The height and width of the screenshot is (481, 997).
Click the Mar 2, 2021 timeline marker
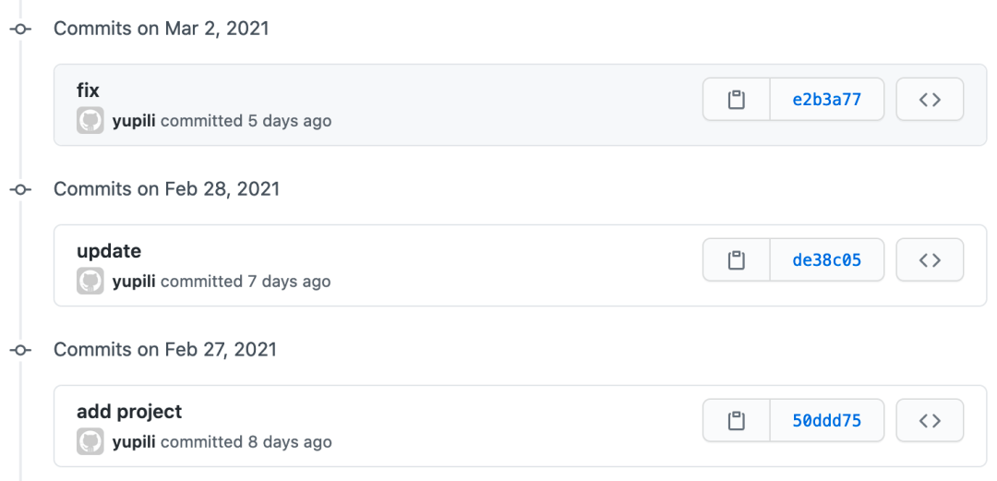coord(20,29)
